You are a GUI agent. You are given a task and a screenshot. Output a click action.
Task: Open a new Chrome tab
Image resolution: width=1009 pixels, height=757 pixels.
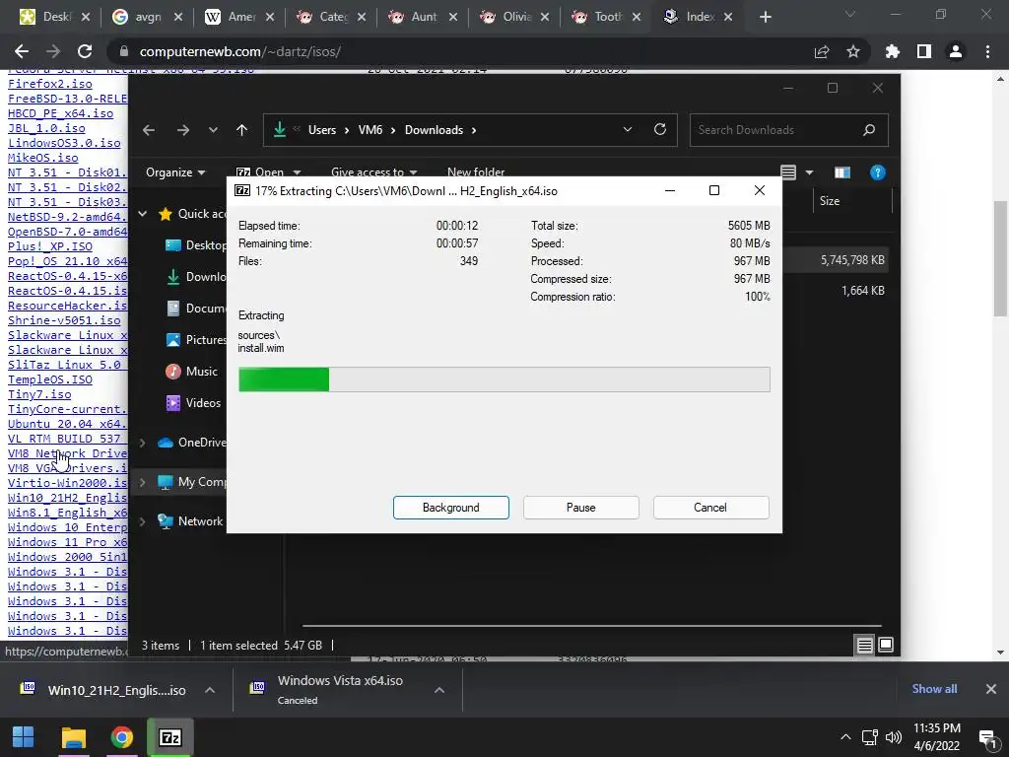point(765,17)
